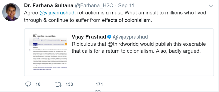Screen dimensions: 219x92
Task: Open 'The case for colonialism' article thumbnail
Action: click(48, 52)
